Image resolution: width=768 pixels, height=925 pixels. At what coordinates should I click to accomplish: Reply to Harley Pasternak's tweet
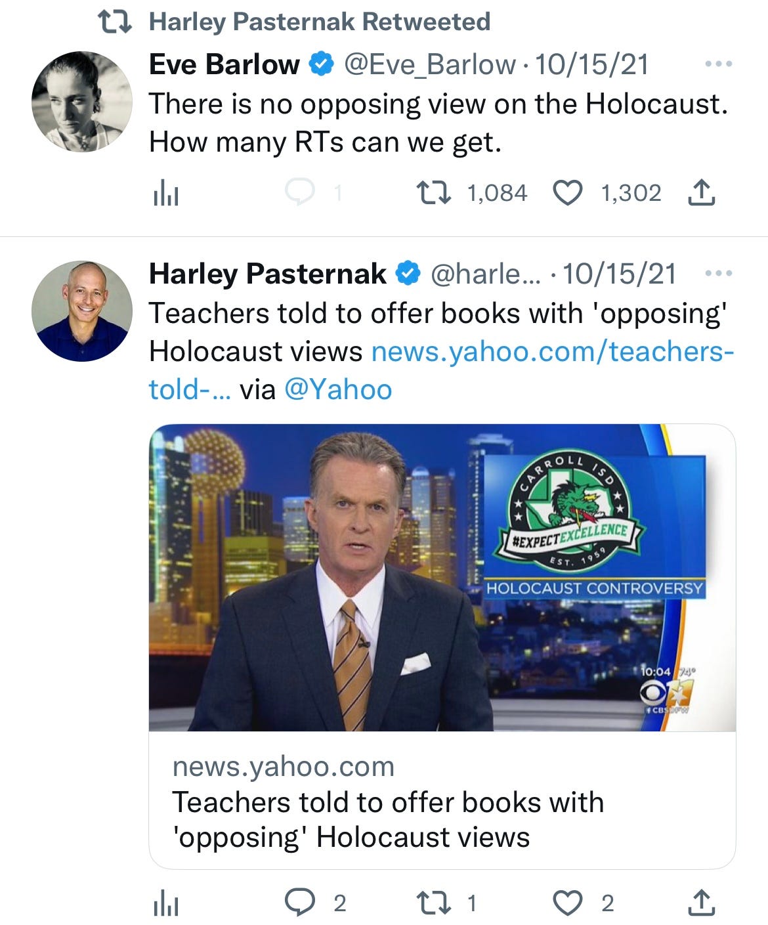300,903
